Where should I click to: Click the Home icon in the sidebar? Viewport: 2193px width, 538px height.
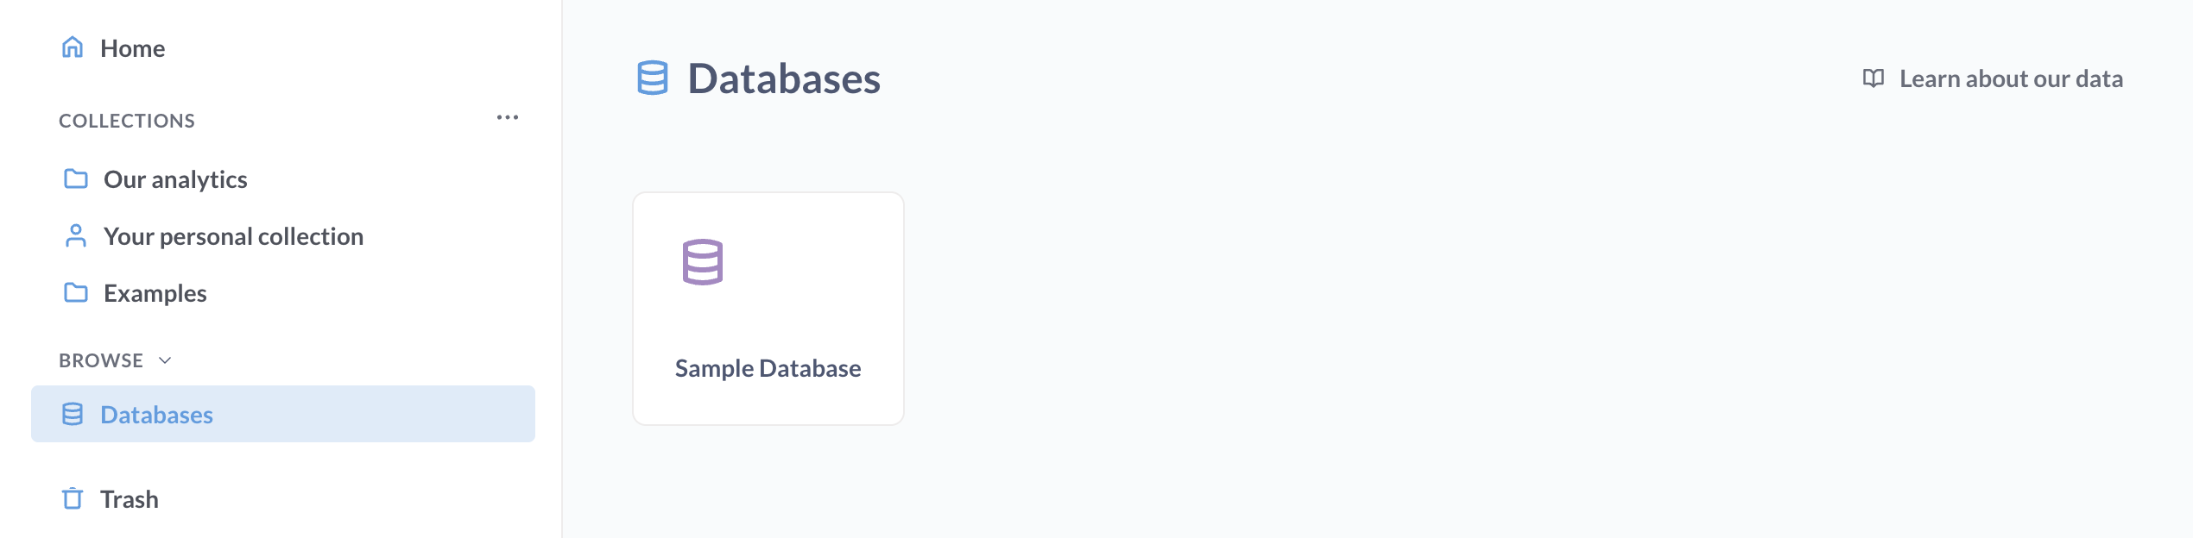[x=73, y=48]
